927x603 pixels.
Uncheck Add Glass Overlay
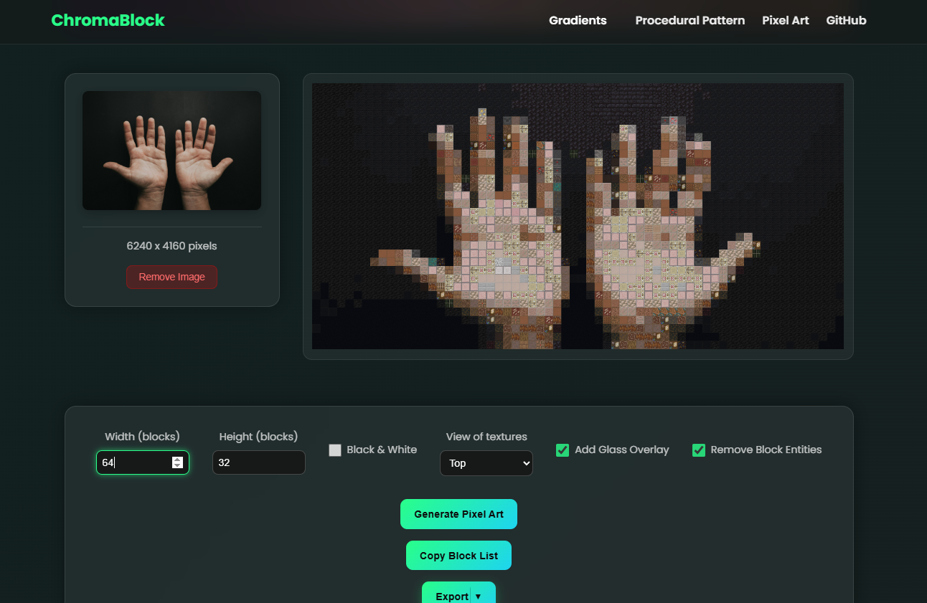point(563,450)
